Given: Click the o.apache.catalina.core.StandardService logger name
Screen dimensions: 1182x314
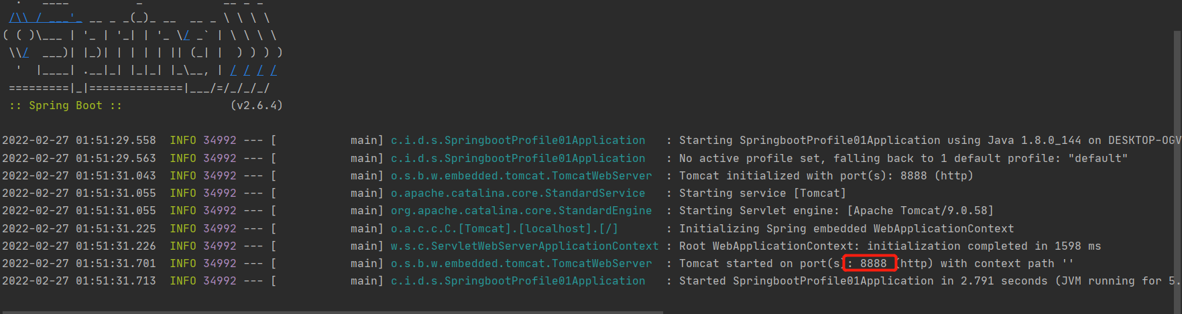Looking at the screenshot, I should click(x=518, y=193).
